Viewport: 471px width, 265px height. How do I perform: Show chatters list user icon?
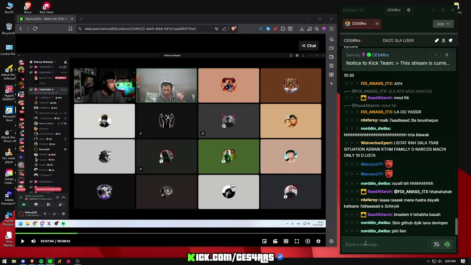tap(443, 40)
